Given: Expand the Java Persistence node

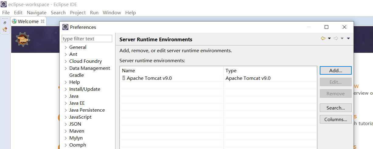Looking at the screenshot, I should pyautogui.click(x=66, y=110).
